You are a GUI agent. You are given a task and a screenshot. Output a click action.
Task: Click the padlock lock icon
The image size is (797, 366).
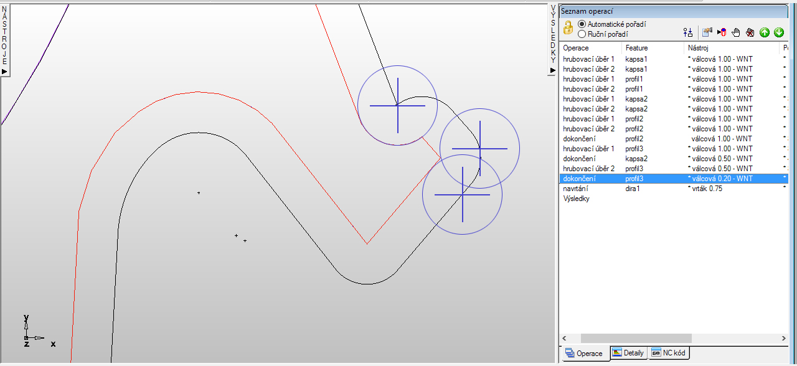pos(568,28)
